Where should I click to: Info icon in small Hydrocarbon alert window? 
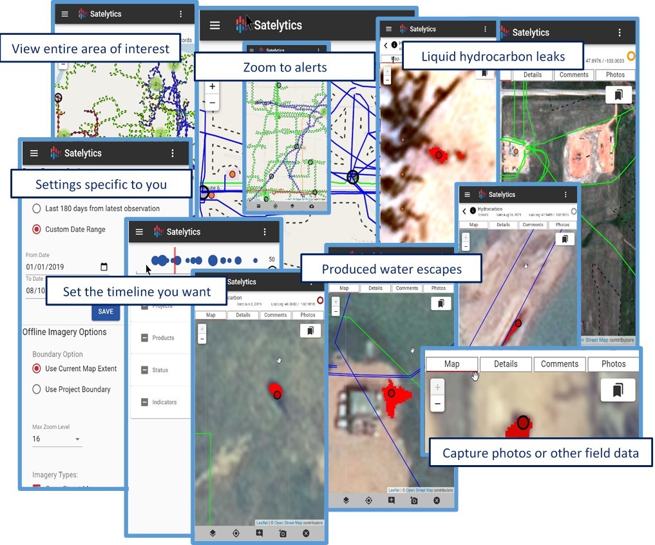point(473,211)
